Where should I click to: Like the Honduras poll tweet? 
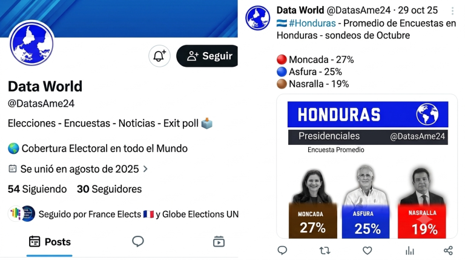point(368,251)
